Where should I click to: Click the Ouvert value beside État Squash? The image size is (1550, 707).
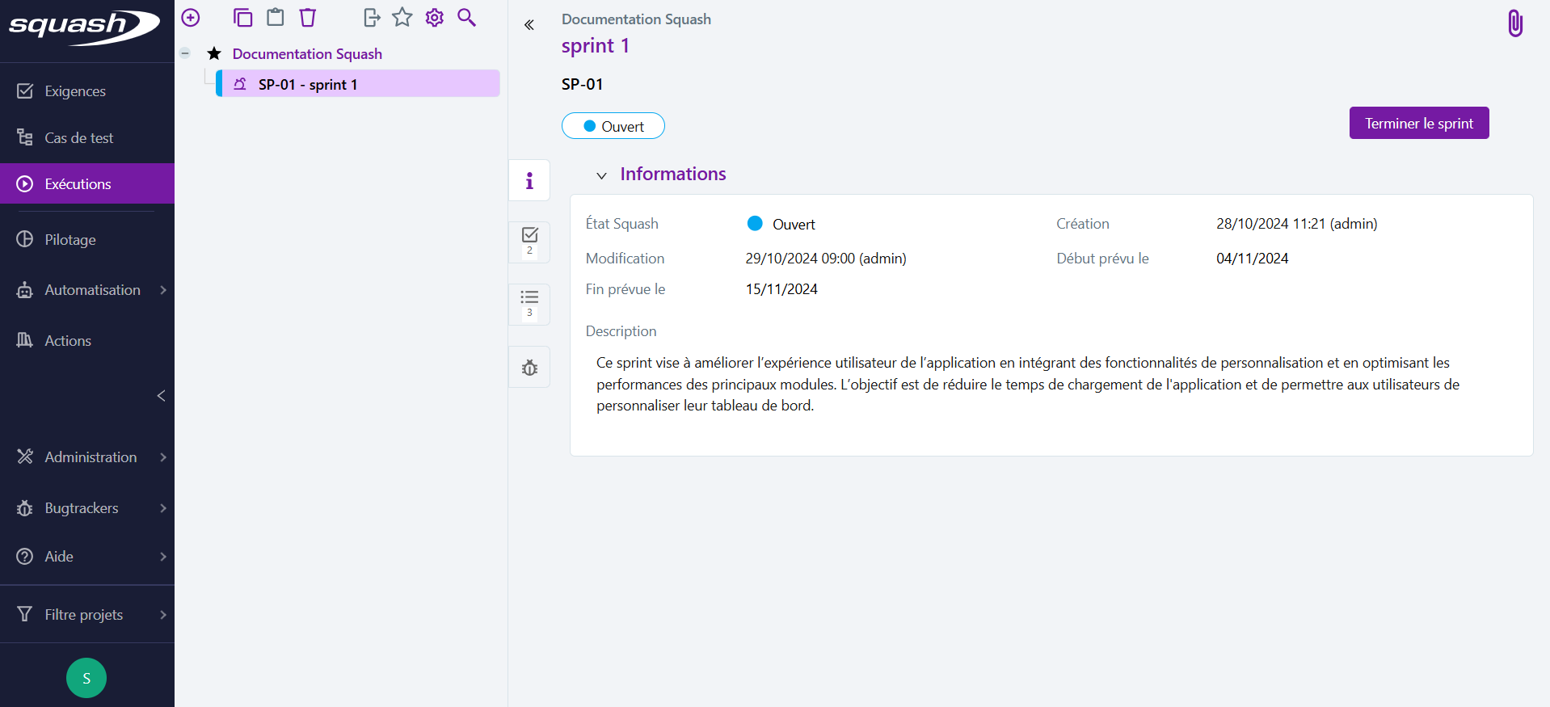(781, 224)
